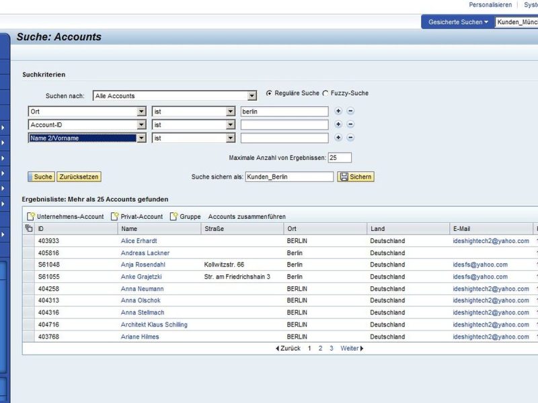Sort by the ID column header
This screenshot has width=538, height=403.
[76, 228]
